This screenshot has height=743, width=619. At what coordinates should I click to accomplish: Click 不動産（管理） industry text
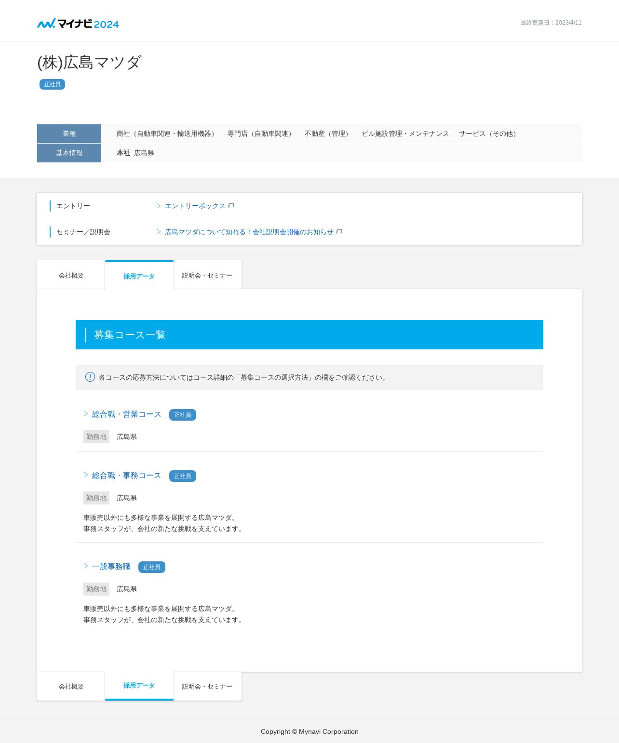point(328,133)
